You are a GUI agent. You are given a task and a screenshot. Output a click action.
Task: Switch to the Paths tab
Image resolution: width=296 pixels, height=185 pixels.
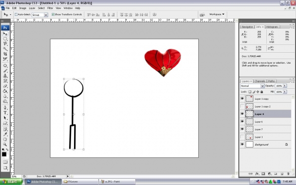tap(271, 81)
